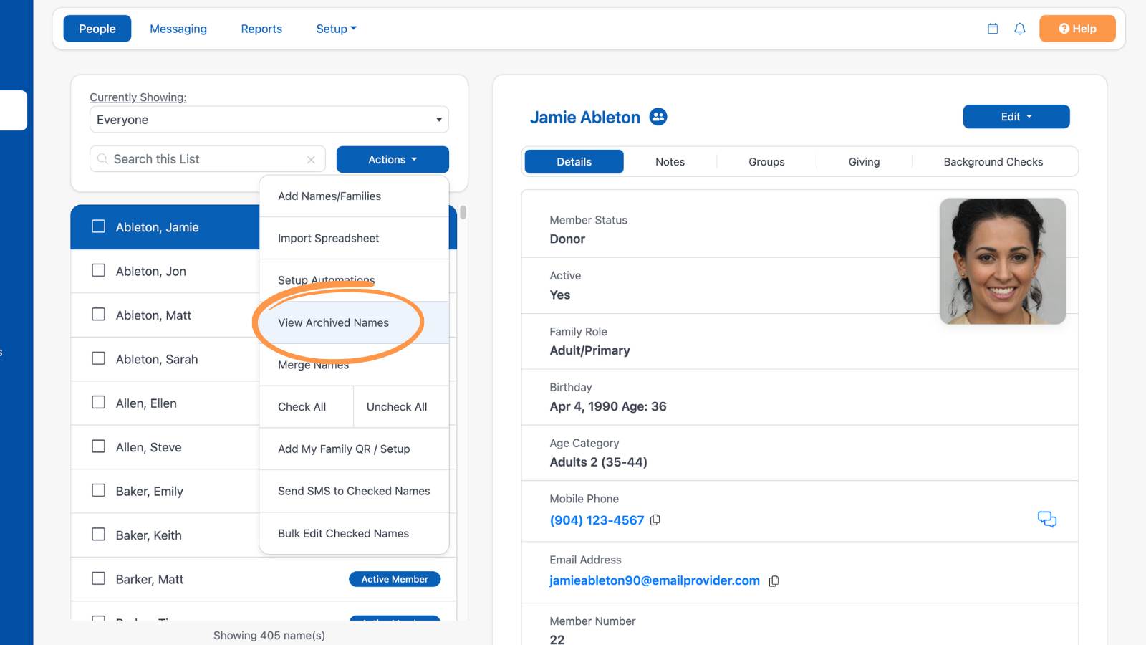Open the calendar icon in top bar

click(993, 29)
